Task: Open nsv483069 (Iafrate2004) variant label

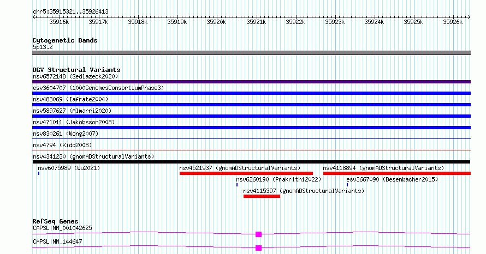Action: pyautogui.click(x=70, y=99)
